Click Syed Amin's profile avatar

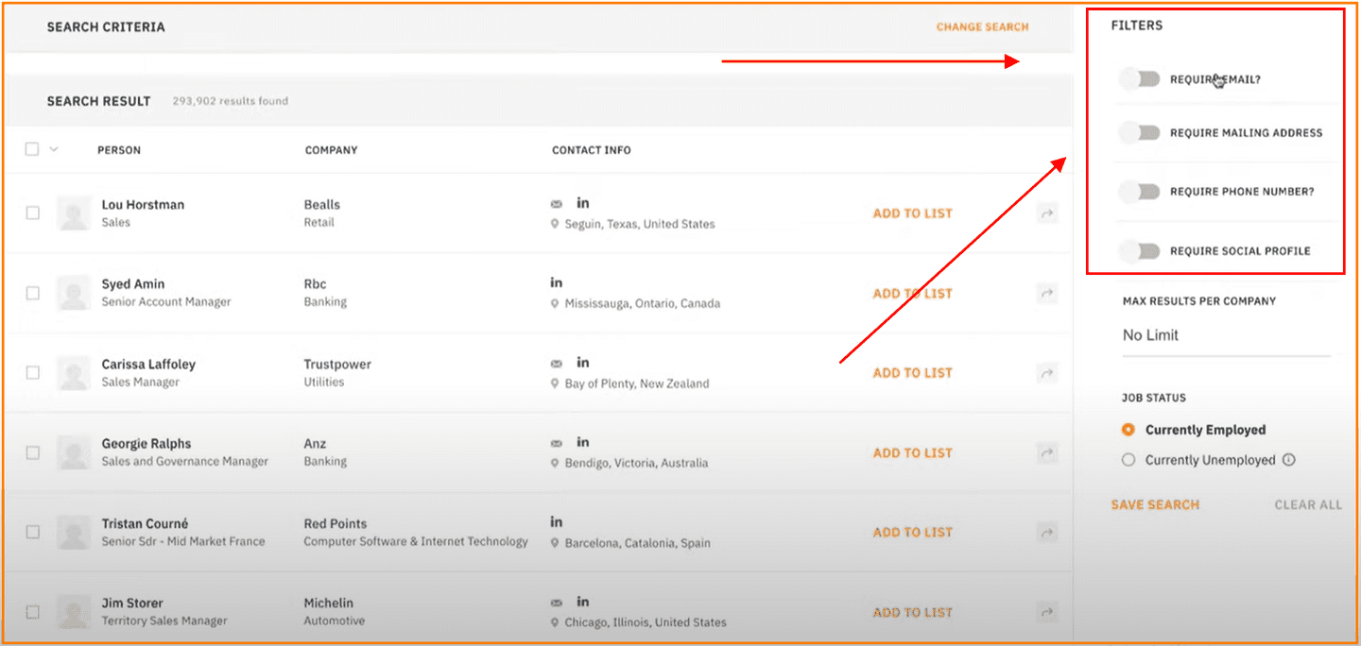coord(73,293)
